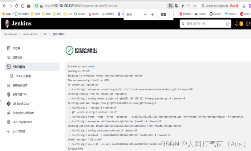The height and width of the screenshot is (151, 251).
Task: Click the Jenkins security shield icon
Action: click(x=248, y=24)
